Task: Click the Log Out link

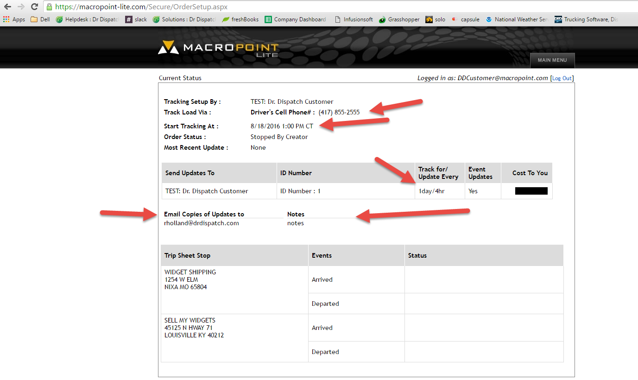Action: point(562,78)
